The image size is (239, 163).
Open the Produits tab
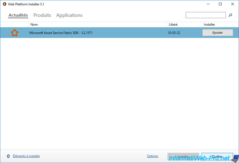tap(42, 15)
